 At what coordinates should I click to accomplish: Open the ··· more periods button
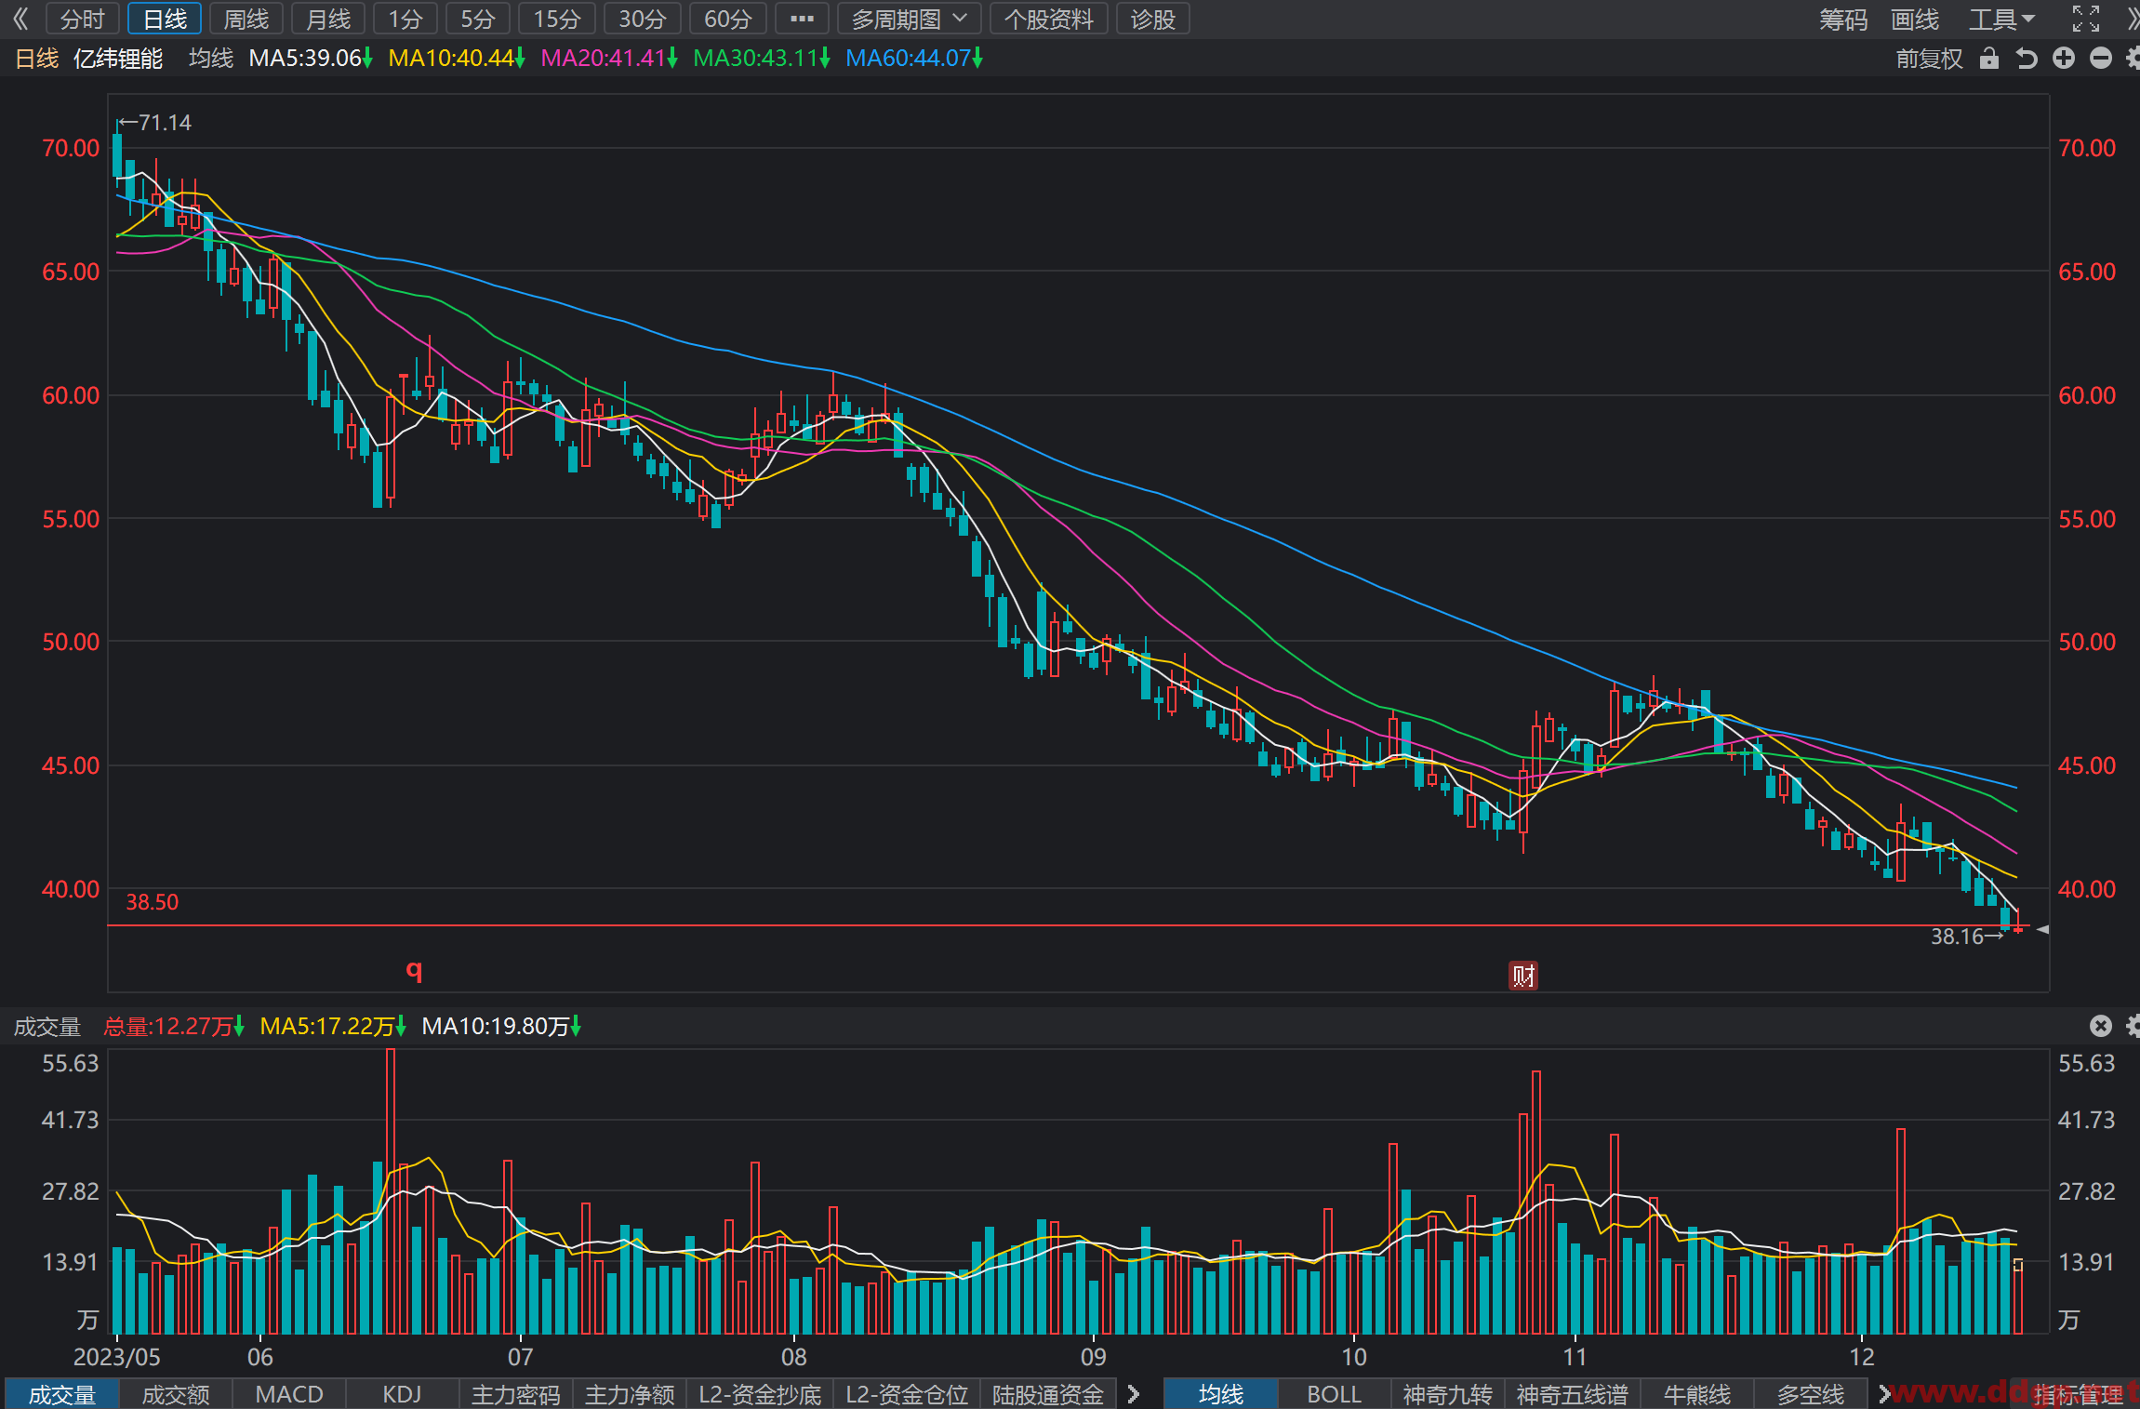[x=802, y=19]
